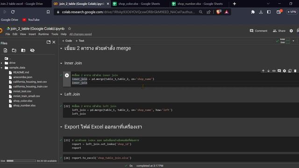Expand the drive folder
This screenshot has width=299, height=168.
[1, 63]
